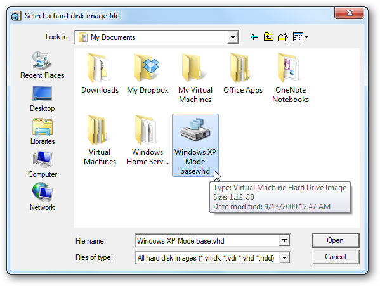Click the My Documents text in Look in

point(113,37)
